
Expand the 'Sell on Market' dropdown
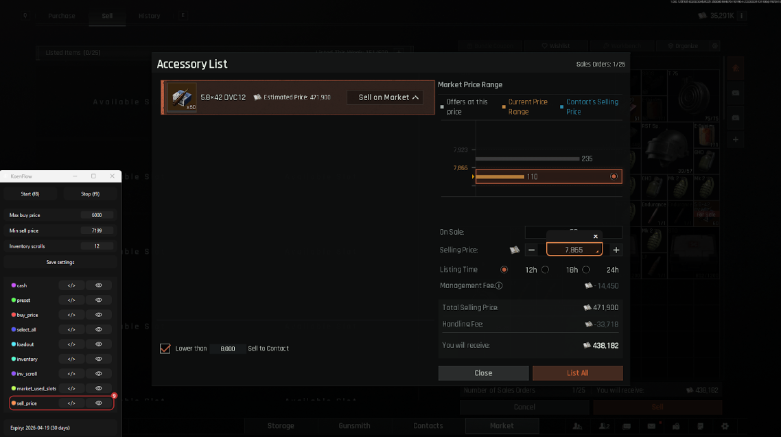(x=385, y=97)
